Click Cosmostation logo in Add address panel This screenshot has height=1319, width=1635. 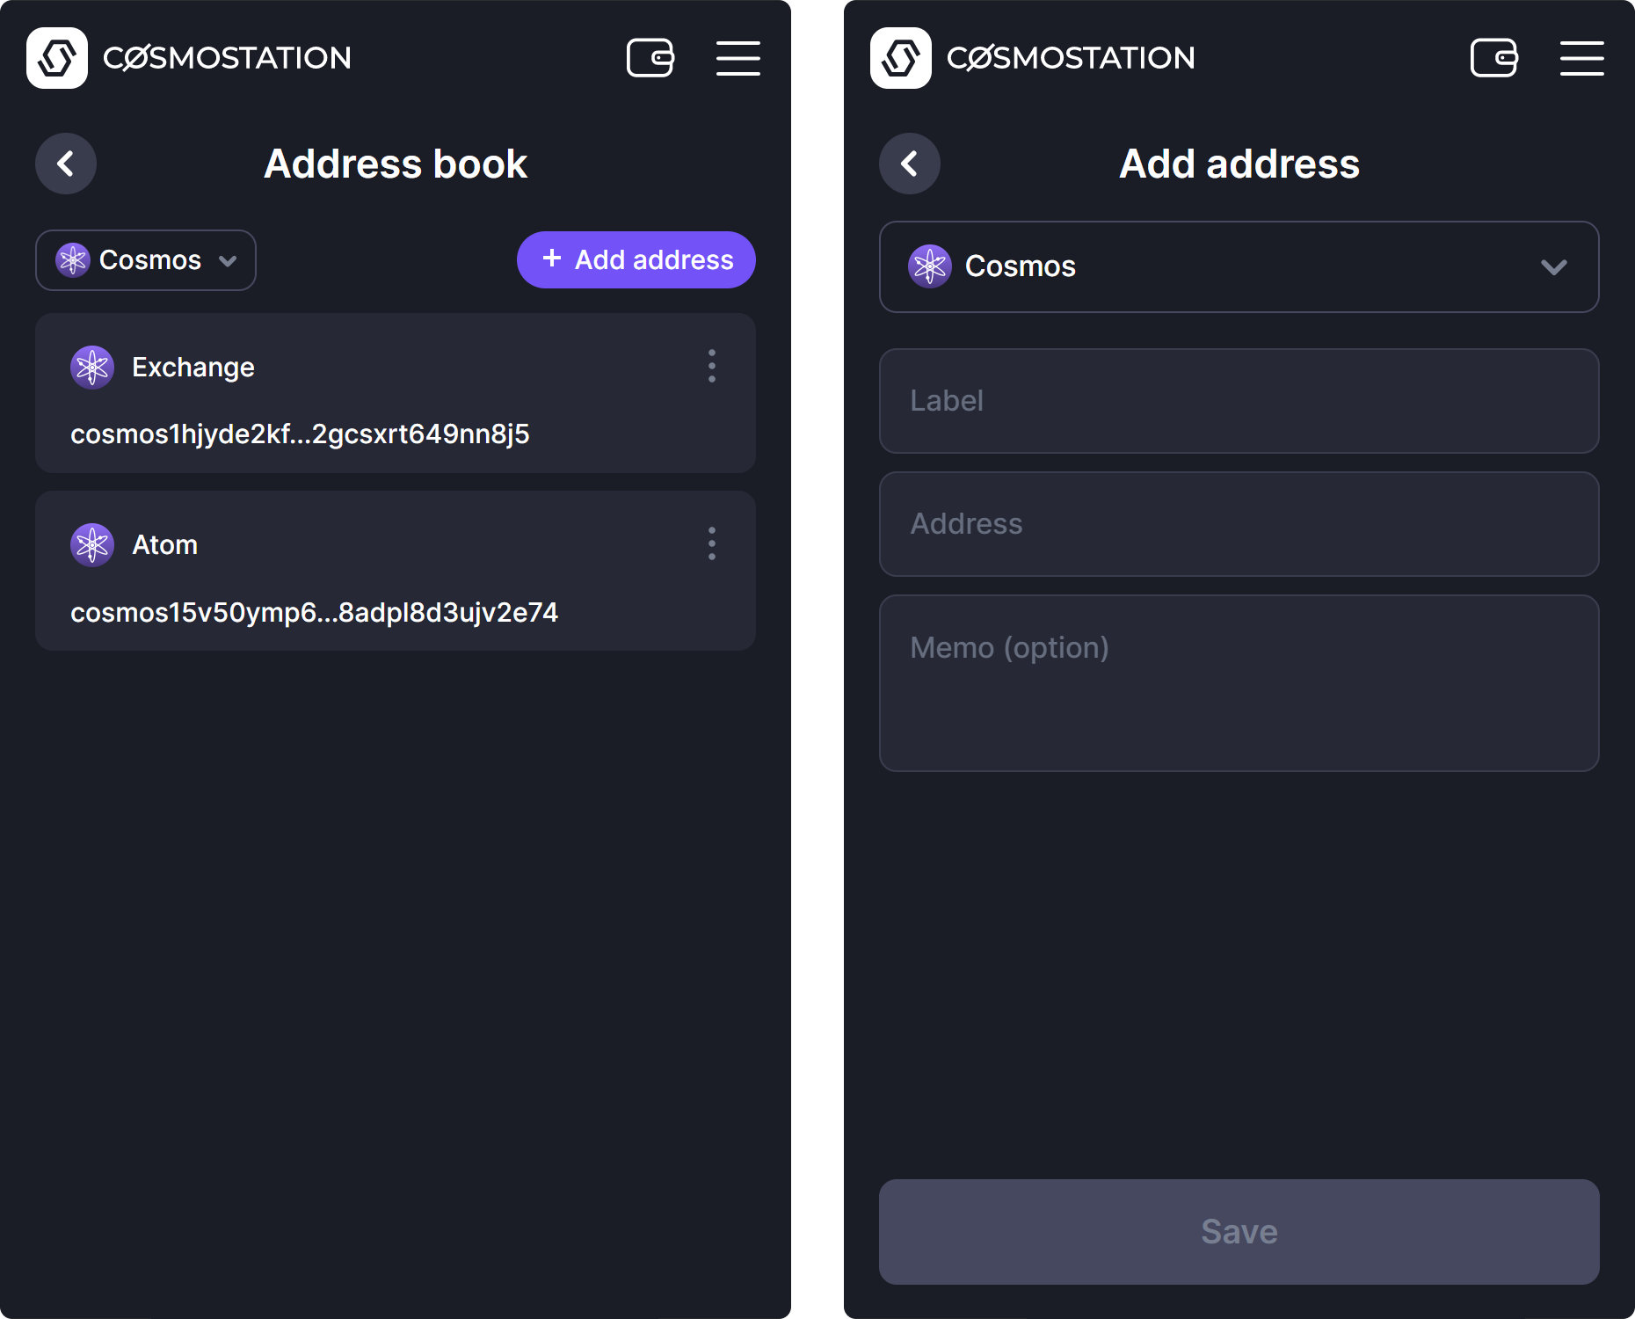pos(901,58)
